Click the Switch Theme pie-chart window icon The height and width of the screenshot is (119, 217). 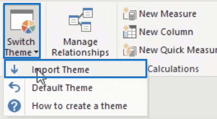(23, 21)
